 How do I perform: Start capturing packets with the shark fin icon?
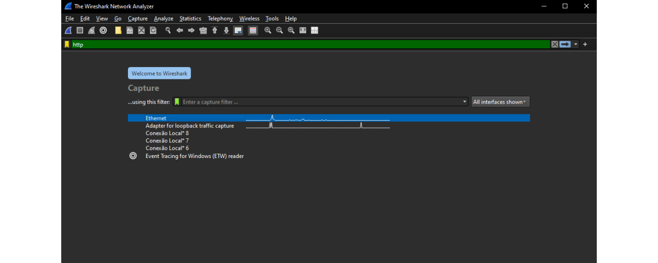pyautogui.click(x=68, y=31)
